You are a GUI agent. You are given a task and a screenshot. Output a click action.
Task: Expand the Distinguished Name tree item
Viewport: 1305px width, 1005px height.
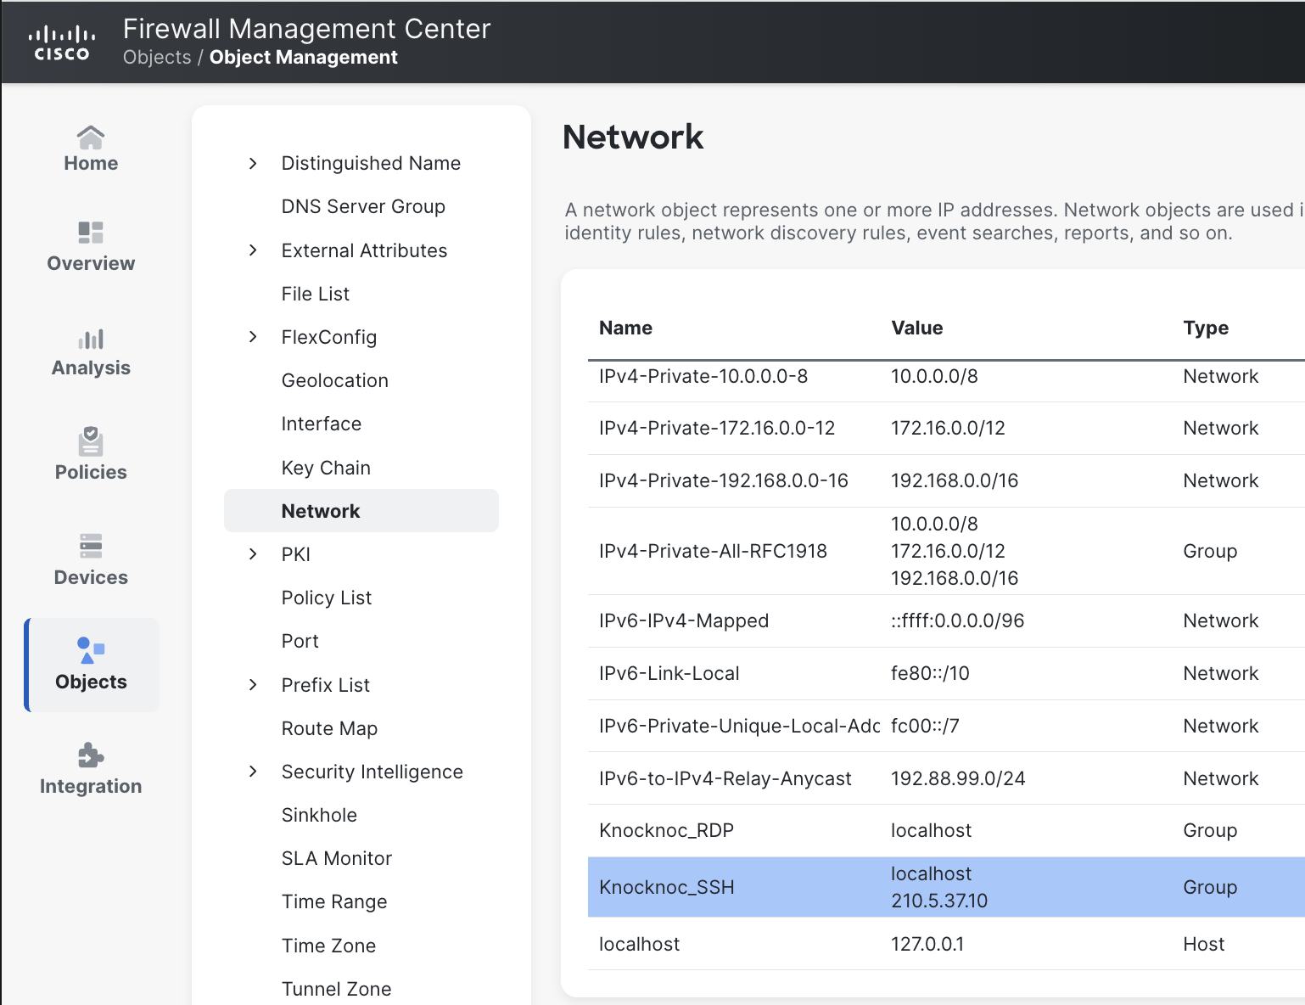253,163
